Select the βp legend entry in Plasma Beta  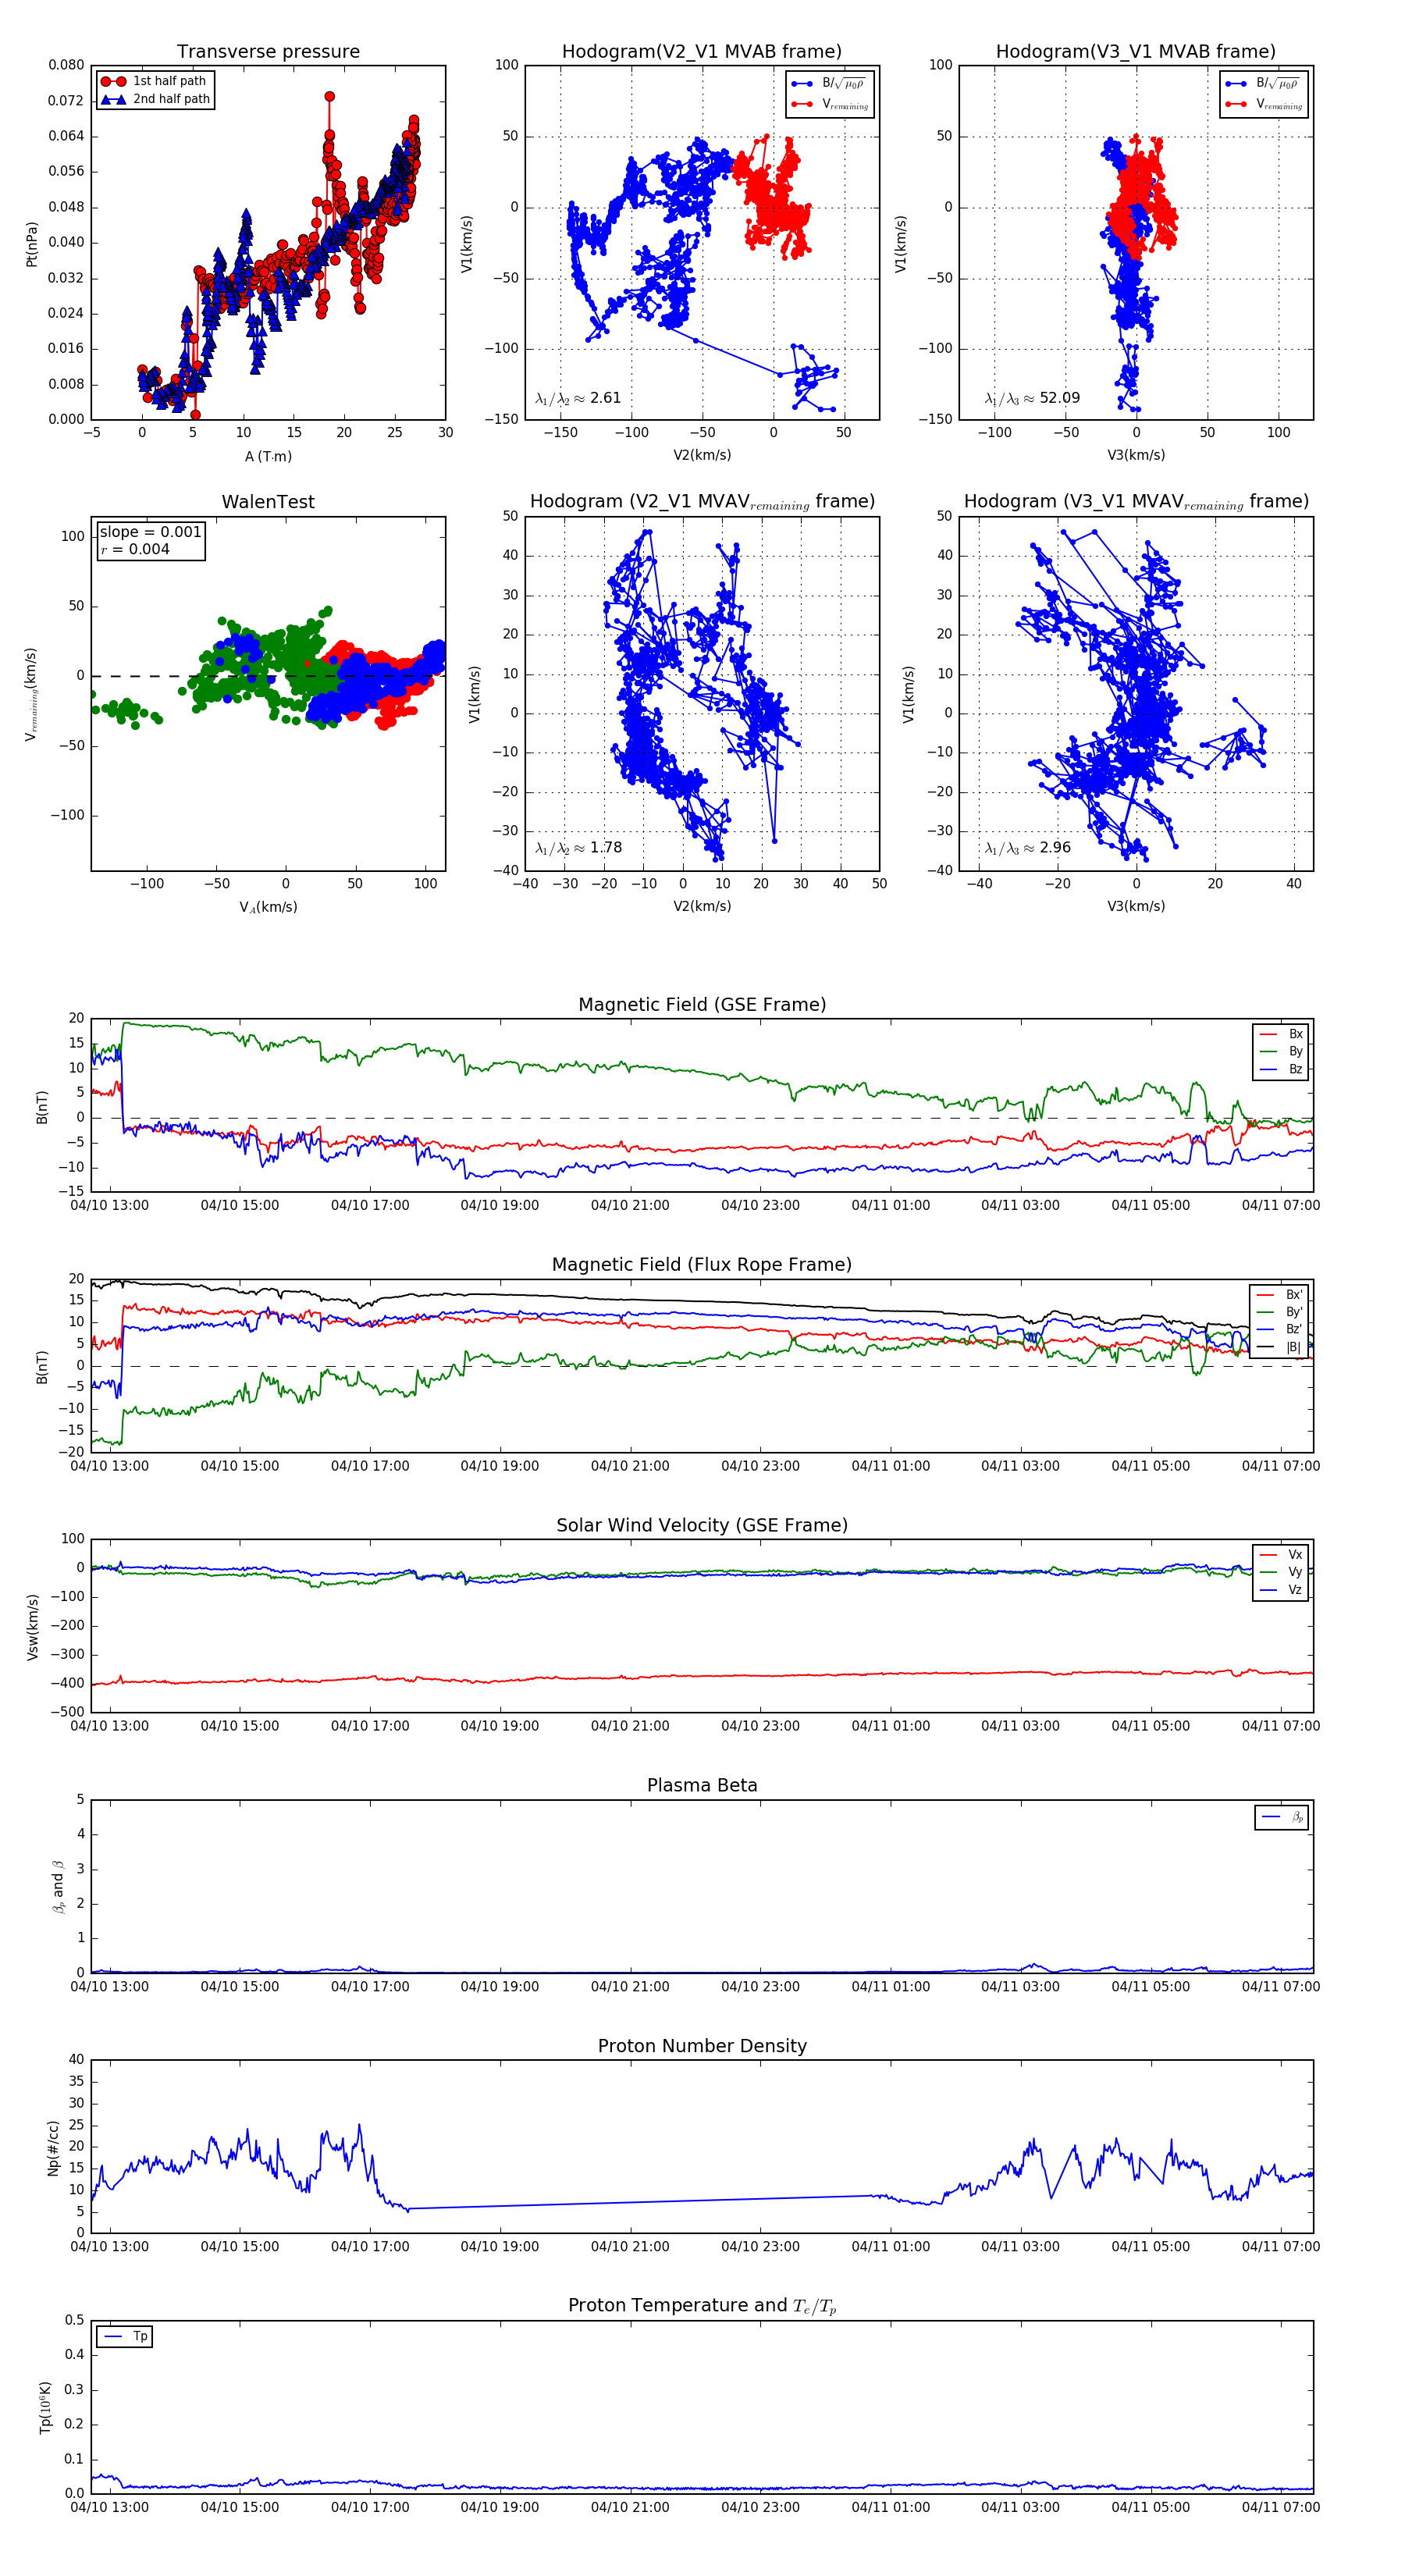(x=1283, y=1817)
